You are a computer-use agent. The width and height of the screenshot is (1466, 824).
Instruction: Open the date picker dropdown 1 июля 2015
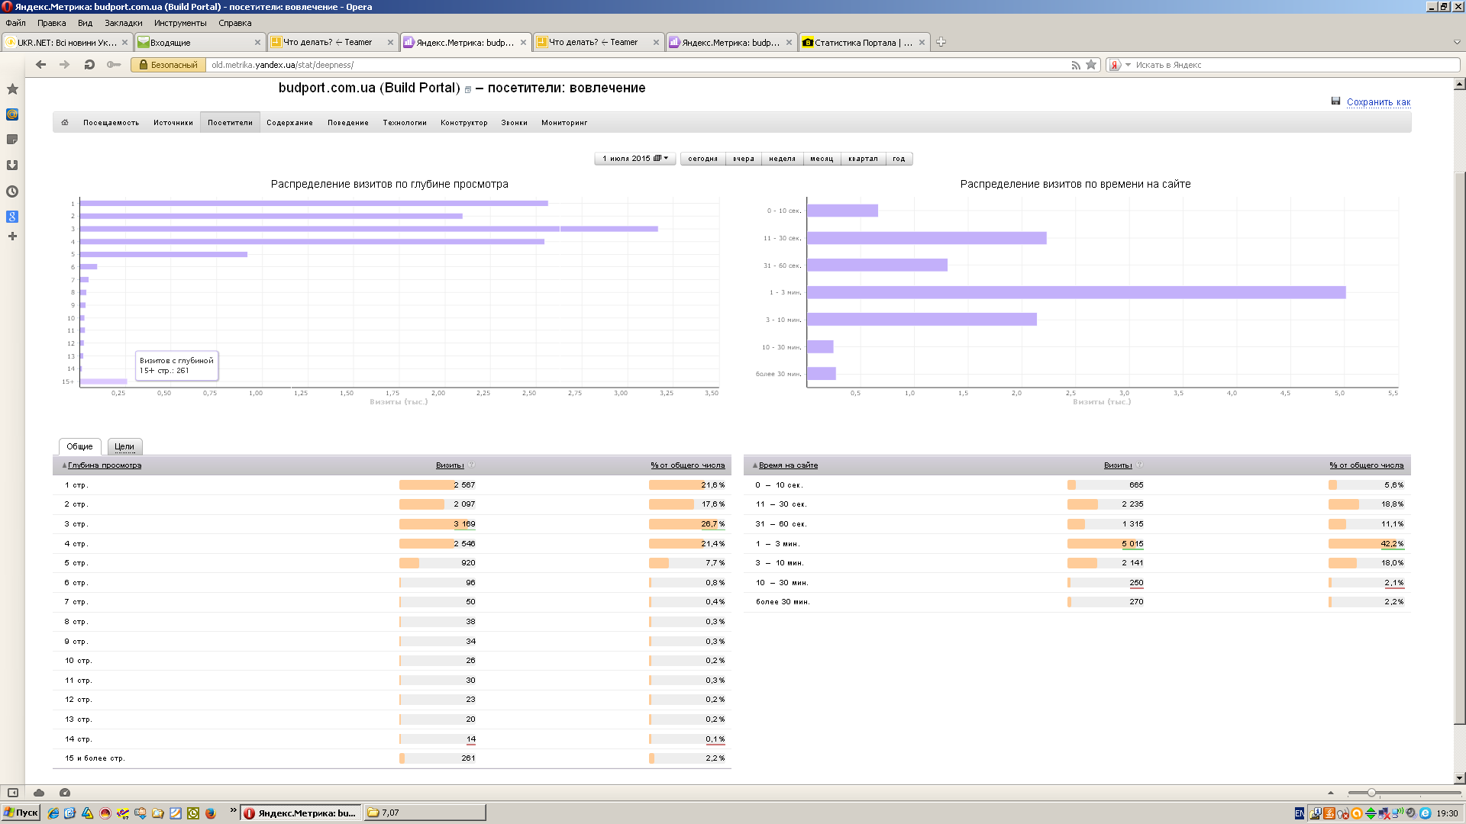click(x=635, y=159)
